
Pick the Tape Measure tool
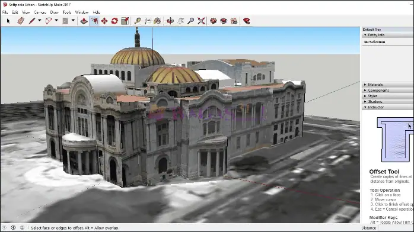(x=137, y=21)
